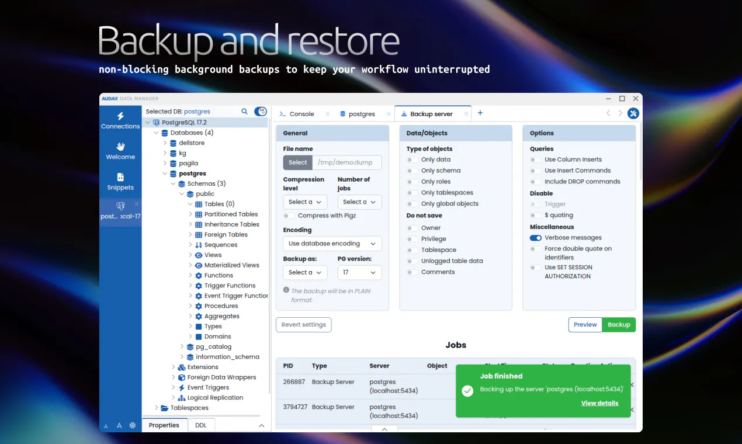742x444 pixels.
Task: Open the PG version dropdown
Action: [359, 272]
